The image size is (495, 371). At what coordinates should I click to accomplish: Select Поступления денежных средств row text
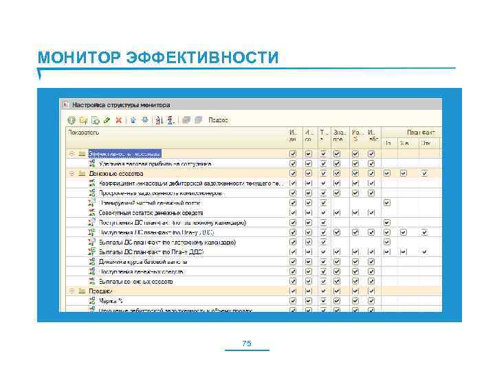(x=141, y=271)
